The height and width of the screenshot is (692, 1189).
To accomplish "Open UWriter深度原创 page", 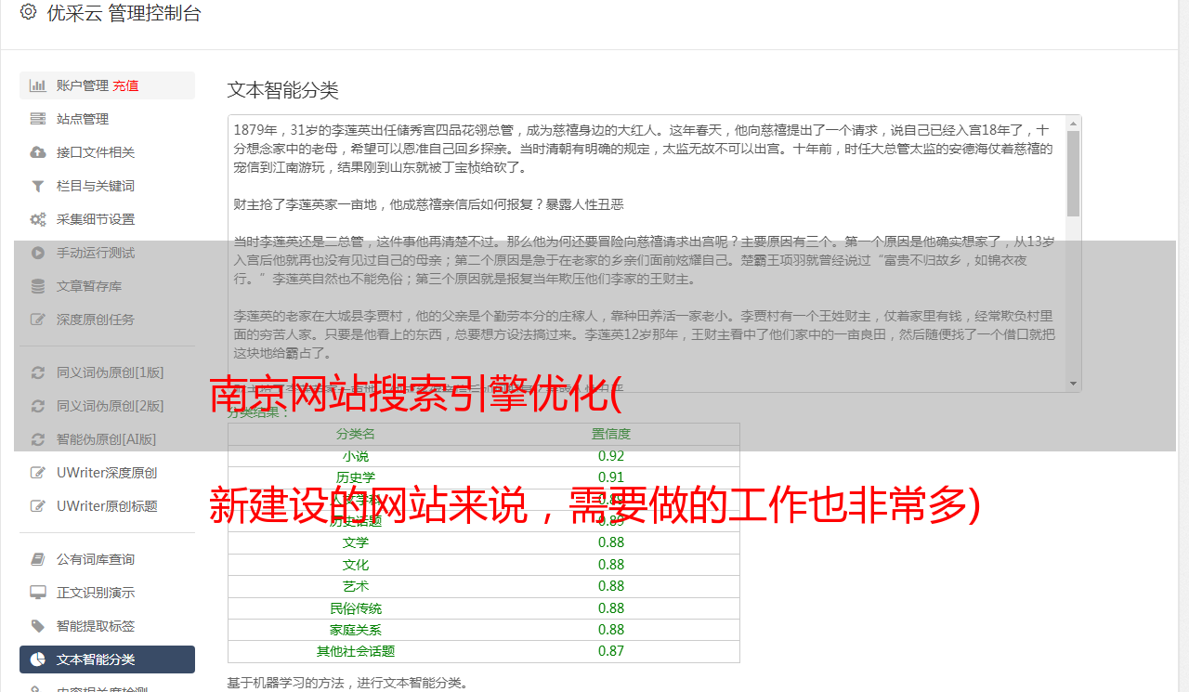I will point(107,473).
